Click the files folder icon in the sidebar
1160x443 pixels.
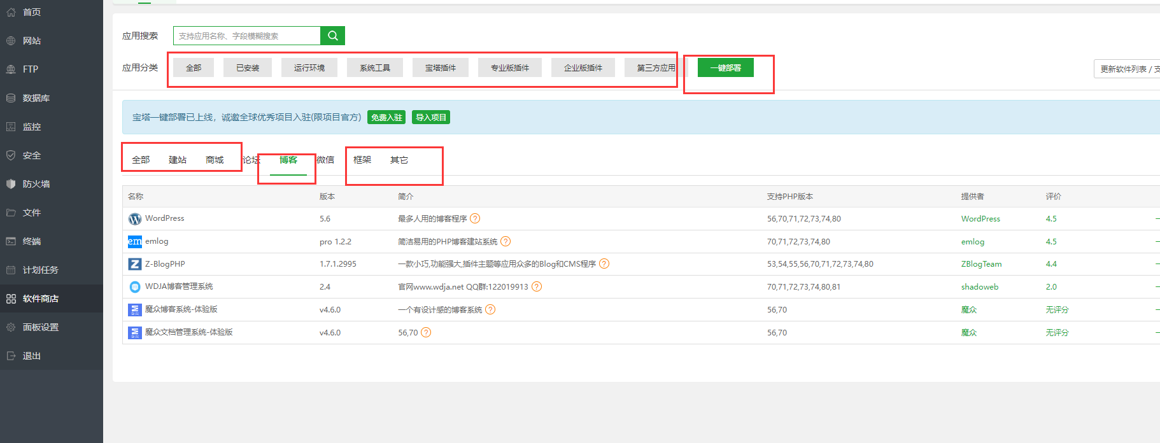[x=11, y=213]
